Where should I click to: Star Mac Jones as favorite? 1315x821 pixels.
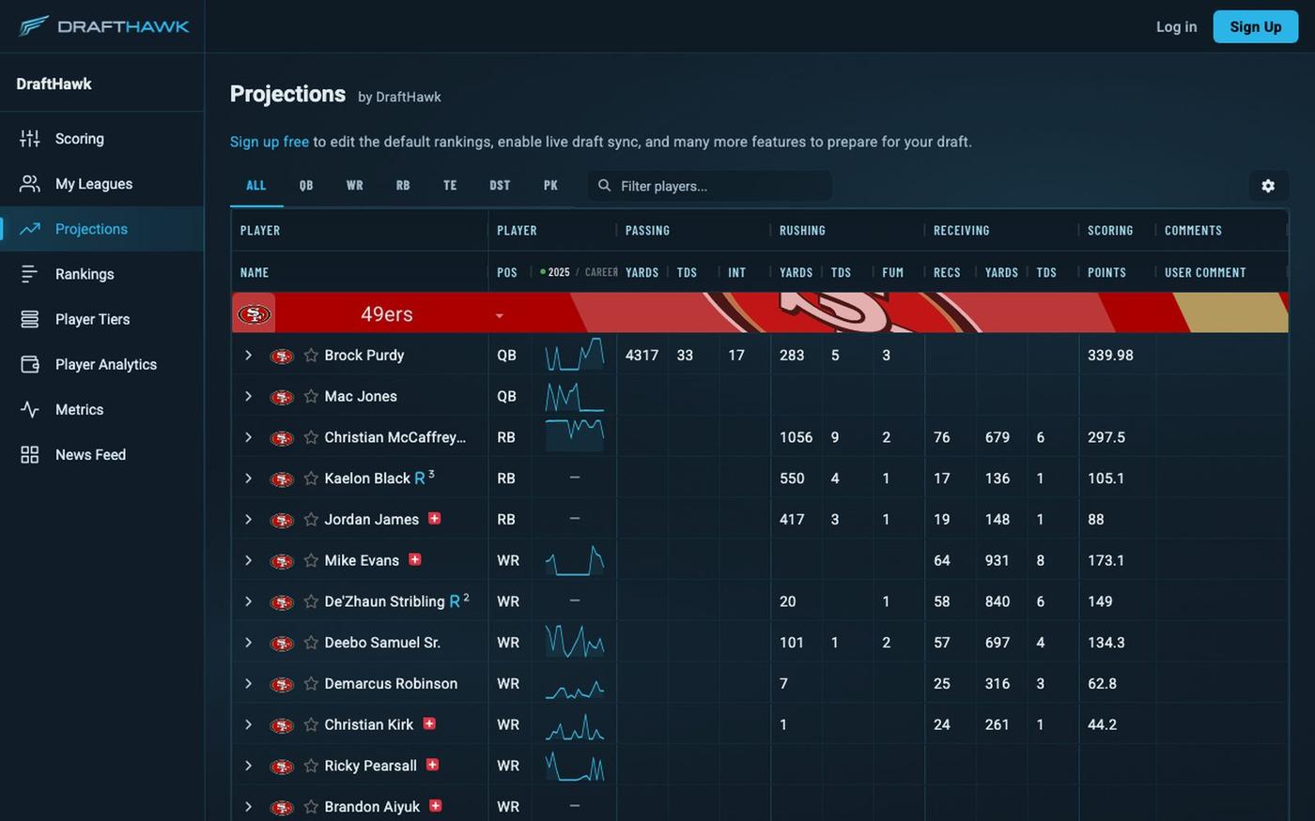[311, 397]
